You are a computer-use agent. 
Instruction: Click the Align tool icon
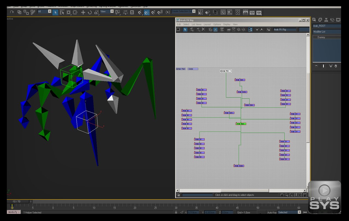coord(208,12)
